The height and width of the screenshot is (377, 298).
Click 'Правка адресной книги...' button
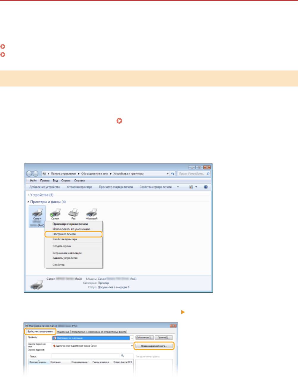point(154,346)
